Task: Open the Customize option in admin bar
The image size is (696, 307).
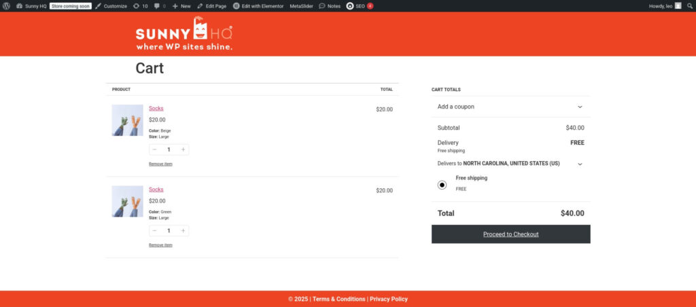Action: click(111, 6)
